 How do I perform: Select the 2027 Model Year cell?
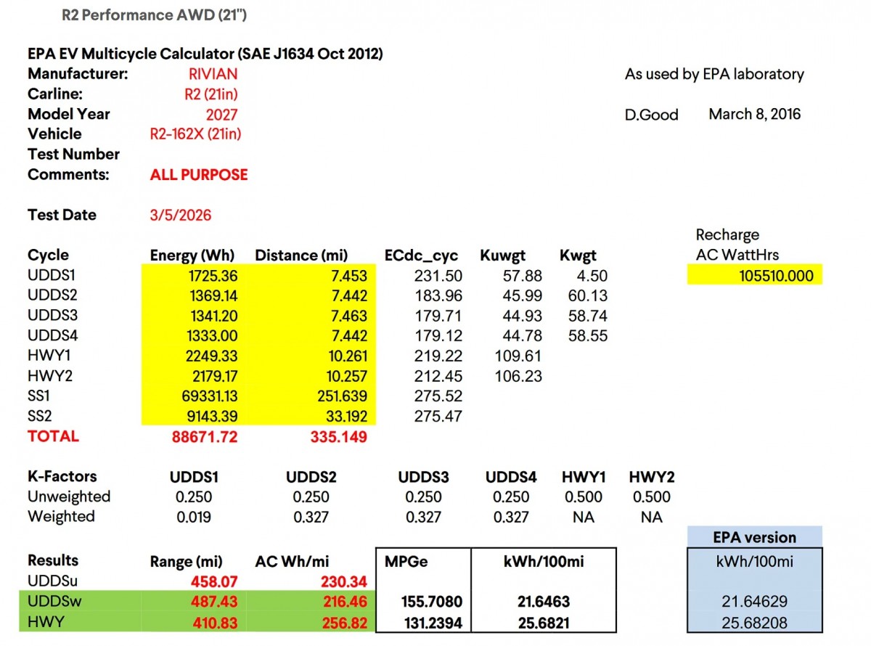(221, 114)
